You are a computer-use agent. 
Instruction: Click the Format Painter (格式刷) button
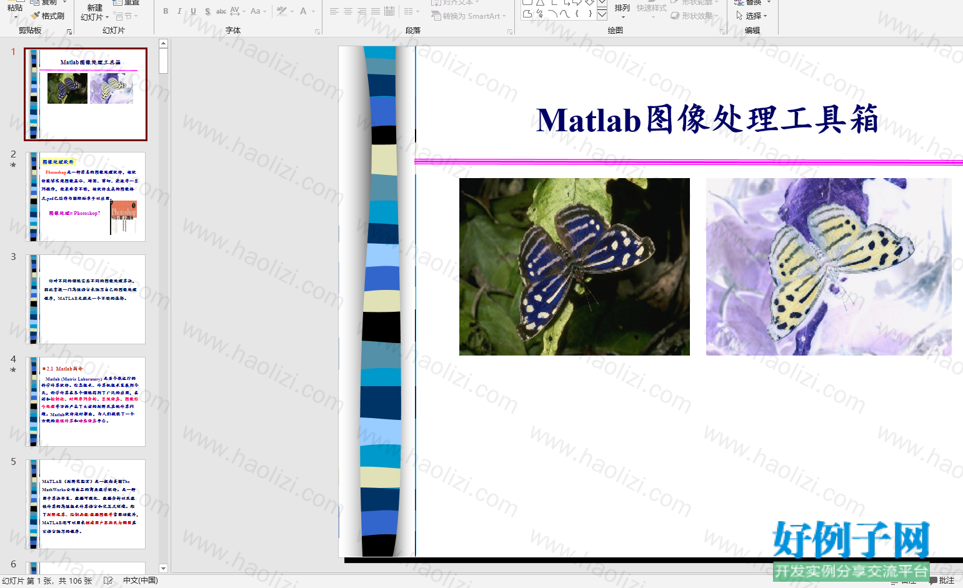(x=48, y=16)
